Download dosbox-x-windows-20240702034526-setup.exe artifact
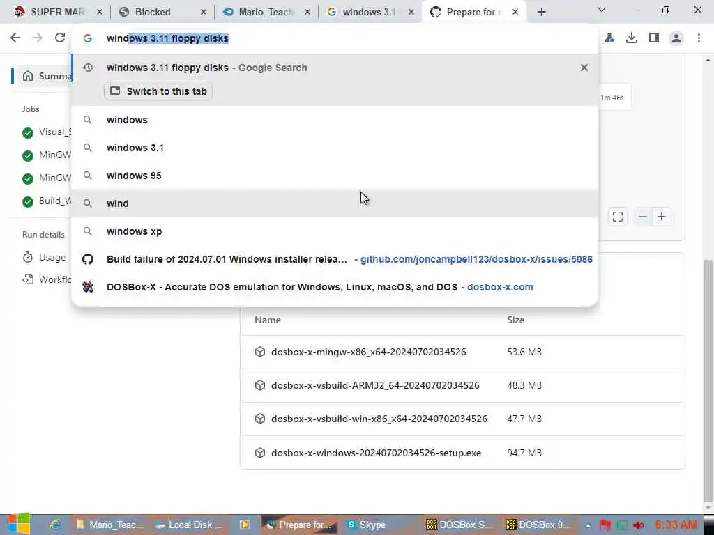 [x=376, y=453]
